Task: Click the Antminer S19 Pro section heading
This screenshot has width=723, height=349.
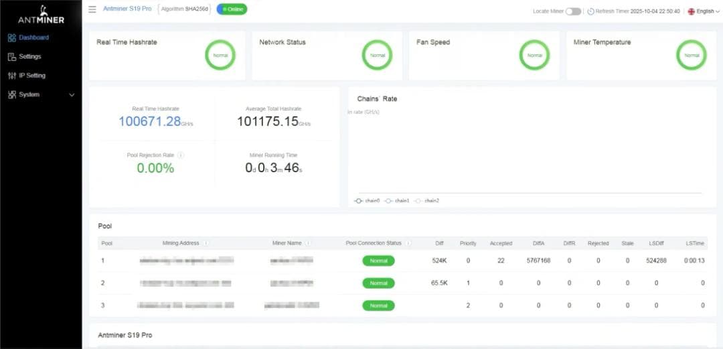Action: (x=125, y=335)
